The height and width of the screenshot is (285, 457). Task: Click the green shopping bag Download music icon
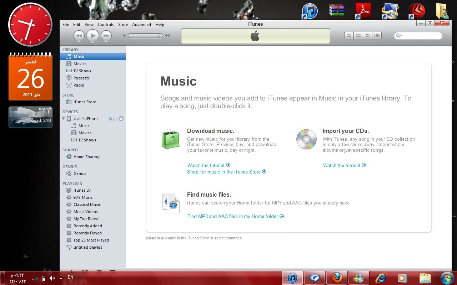(170, 139)
